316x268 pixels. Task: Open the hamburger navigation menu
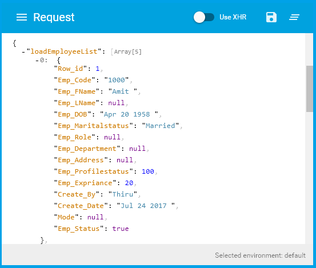(x=22, y=17)
